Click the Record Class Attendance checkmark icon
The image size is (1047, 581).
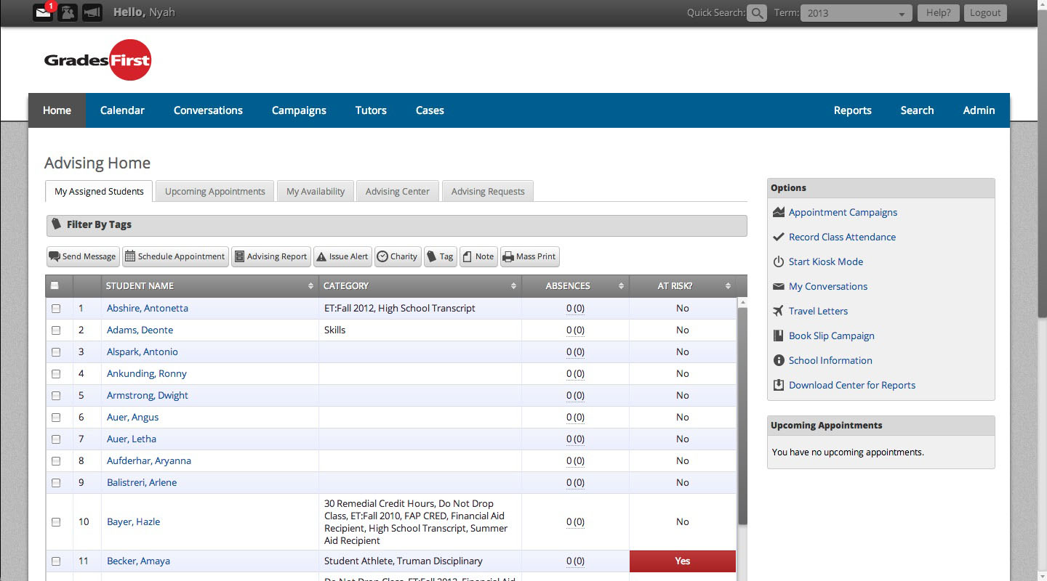coord(778,237)
